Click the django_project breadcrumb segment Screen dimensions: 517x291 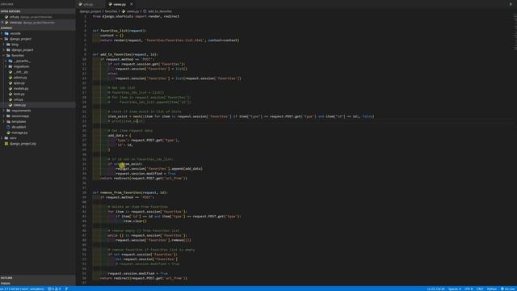click(x=90, y=11)
